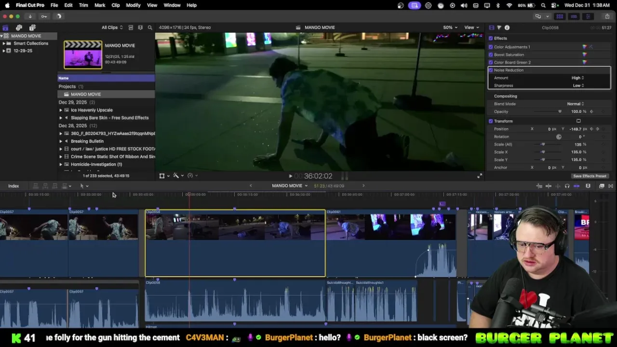Click the Name column header
The height and width of the screenshot is (347, 617).
(x=106, y=78)
